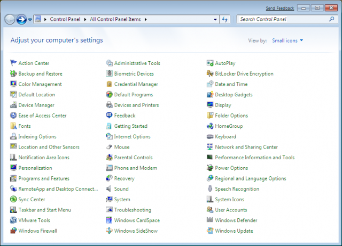The width and height of the screenshot is (342, 246).
Task: Click the Control Panel icon in address bar
Action: [x=38, y=19]
